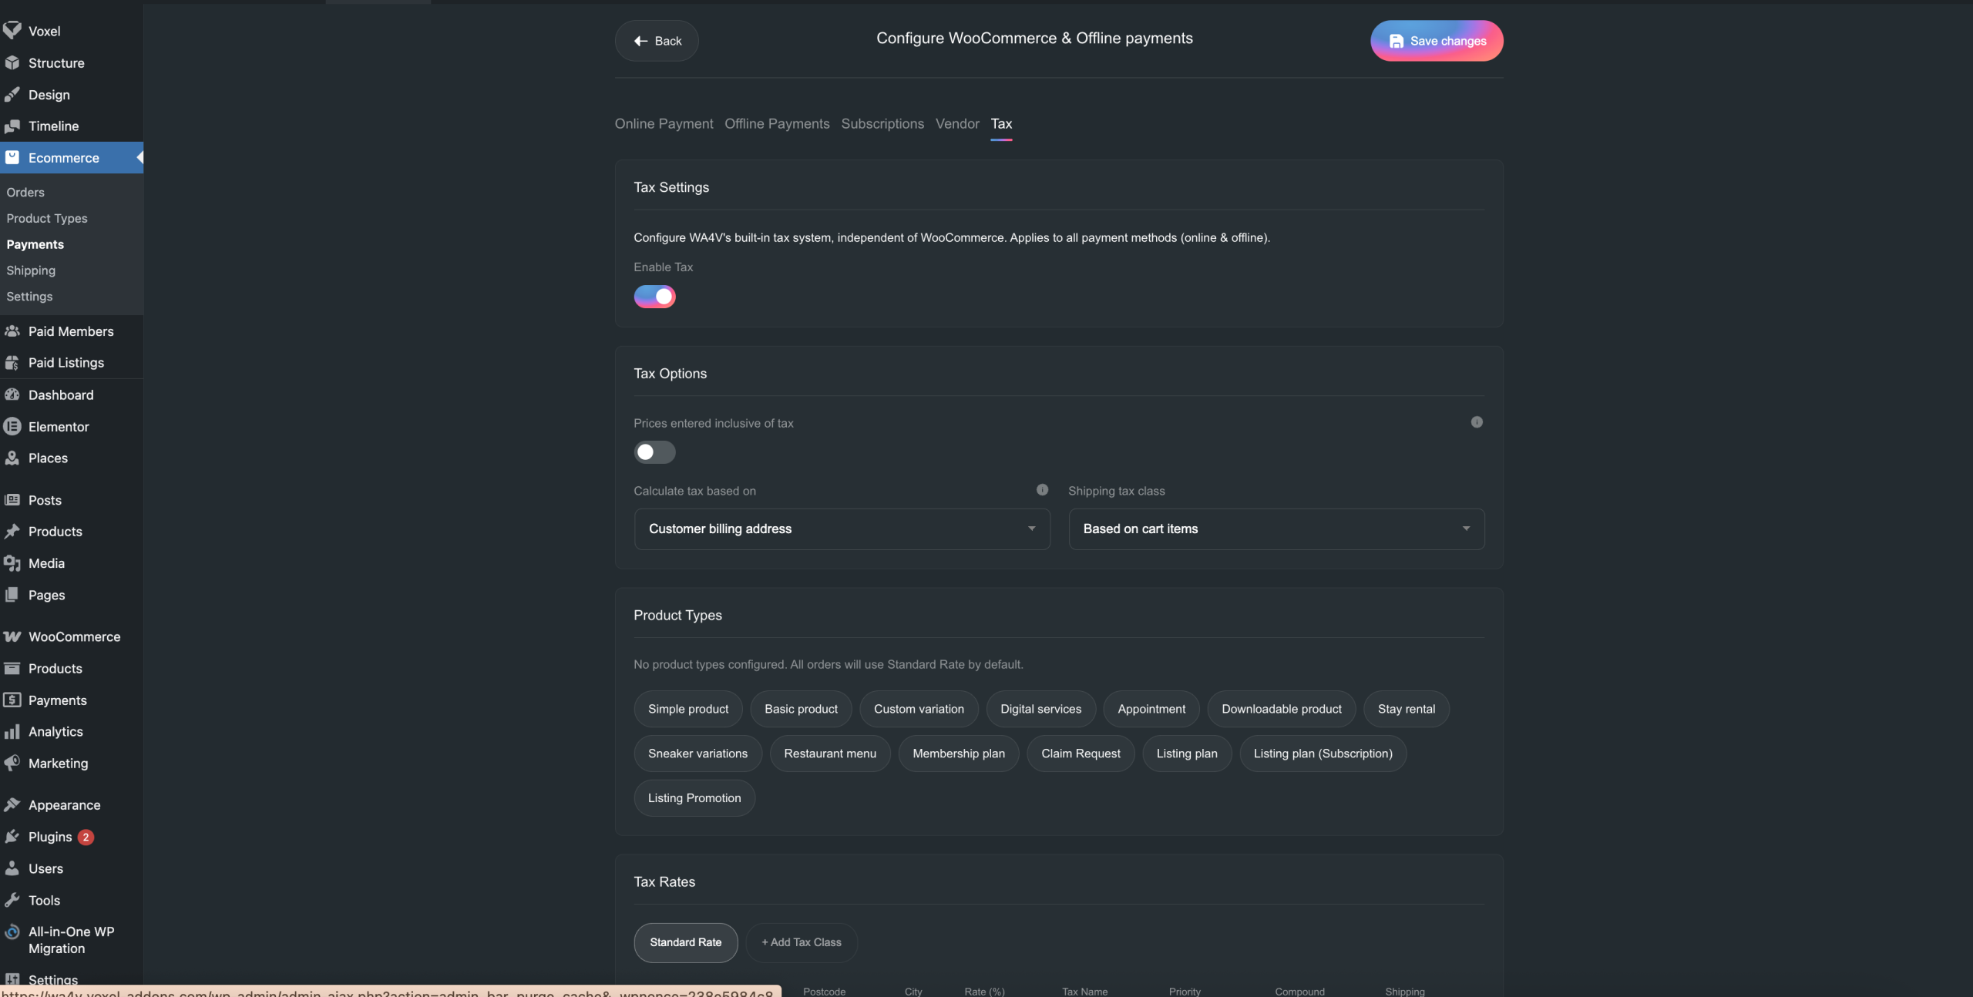Turn on Prices entered inclusive of tax
The image size is (1973, 997).
[x=654, y=452]
